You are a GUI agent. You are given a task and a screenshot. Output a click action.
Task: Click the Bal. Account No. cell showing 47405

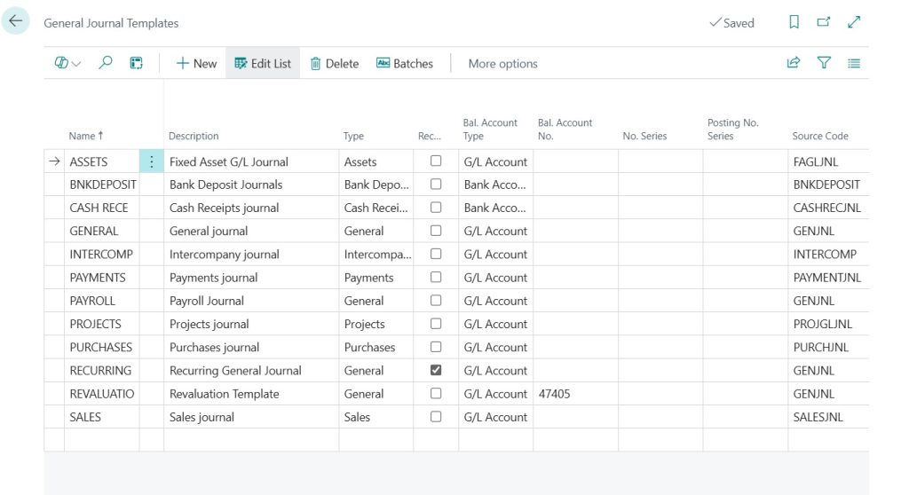(575, 394)
